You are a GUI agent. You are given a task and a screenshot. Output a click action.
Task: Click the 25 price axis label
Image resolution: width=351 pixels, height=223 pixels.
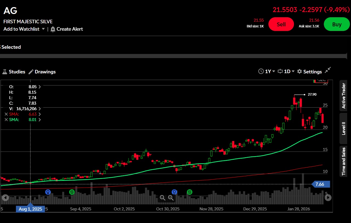pyautogui.click(x=325, y=105)
